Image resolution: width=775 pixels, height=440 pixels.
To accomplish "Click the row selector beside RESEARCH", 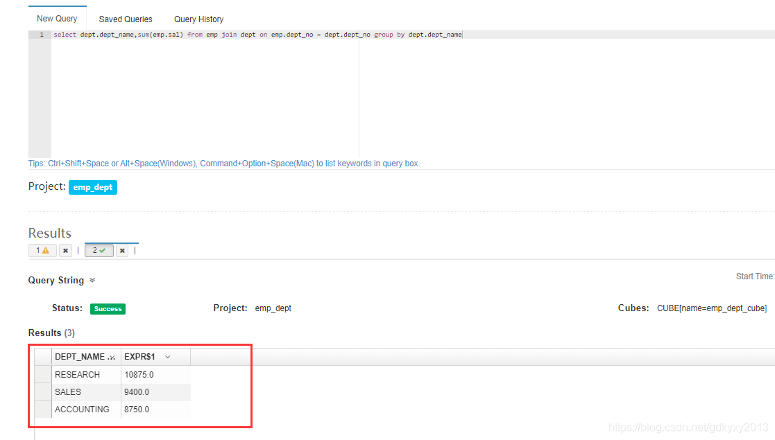I will click(x=43, y=374).
